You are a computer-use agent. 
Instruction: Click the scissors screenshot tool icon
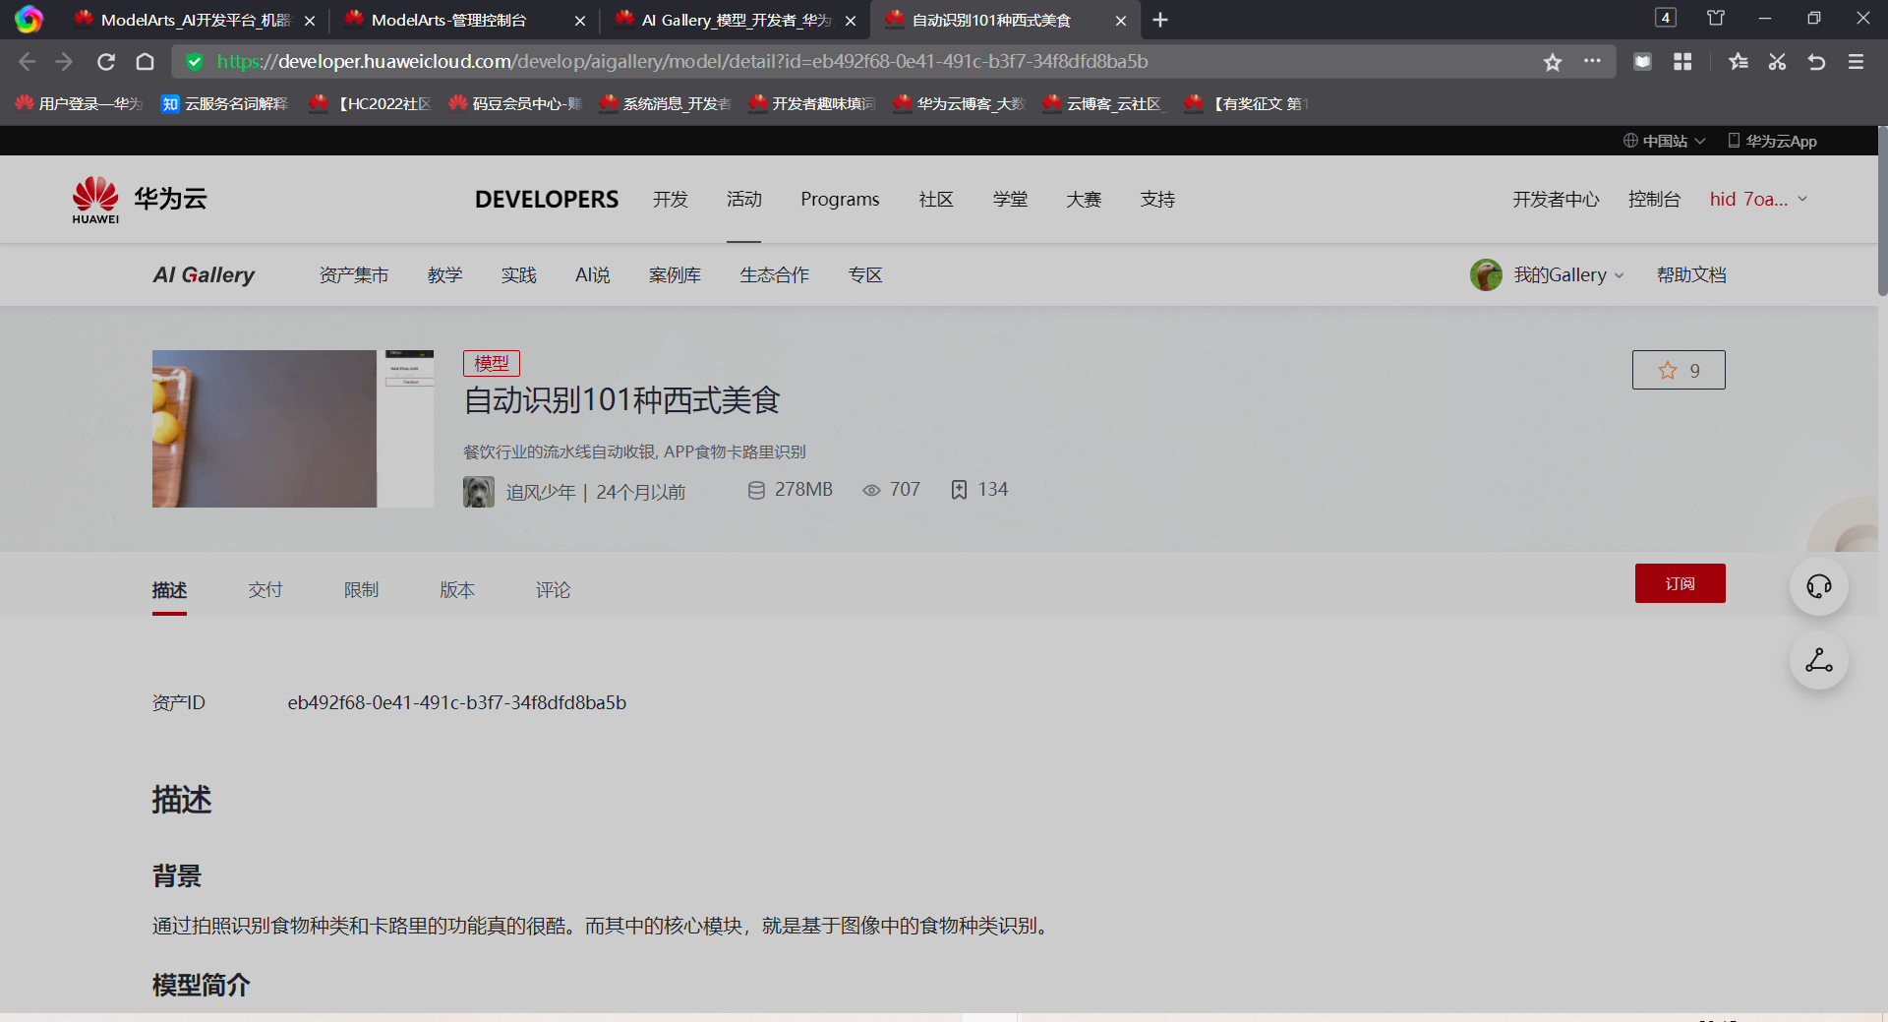[x=1777, y=62]
